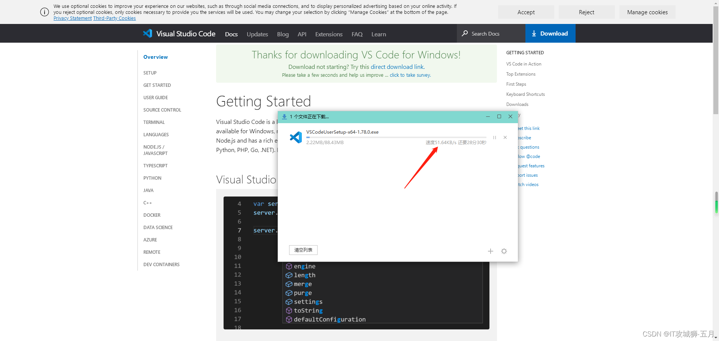Go to the Blog page
The image size is (719, 341).
[x=283, y=34]
